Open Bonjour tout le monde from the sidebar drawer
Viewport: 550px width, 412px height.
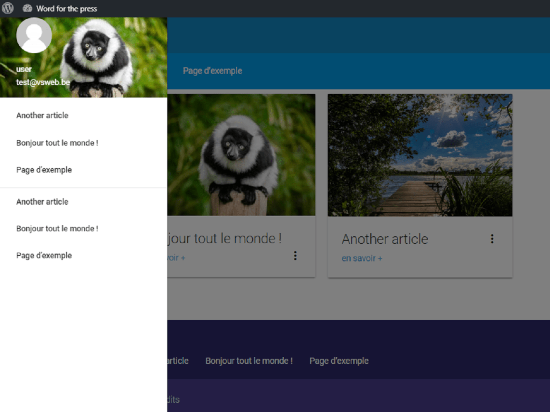[x=57, y=143]
